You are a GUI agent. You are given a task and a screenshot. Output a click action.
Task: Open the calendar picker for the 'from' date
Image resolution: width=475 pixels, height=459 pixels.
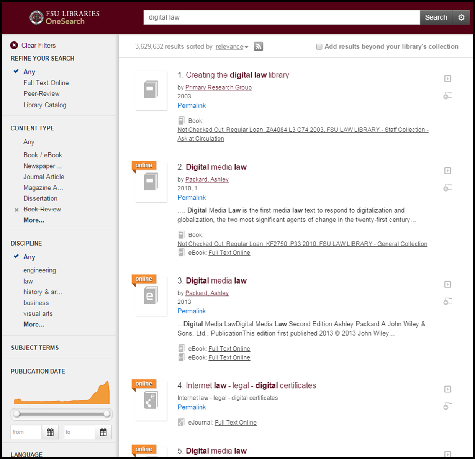pos(50,432)
